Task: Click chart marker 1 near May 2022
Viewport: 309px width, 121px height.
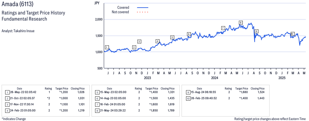Action: pos(107,47)
